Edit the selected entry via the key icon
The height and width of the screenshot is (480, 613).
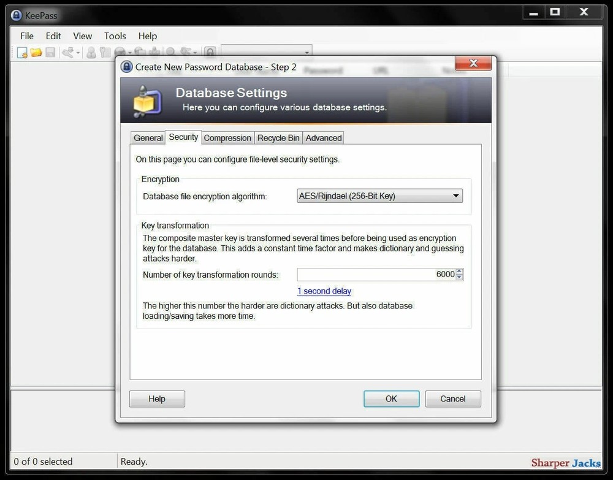pyautogui.click(x=104, y=52)
